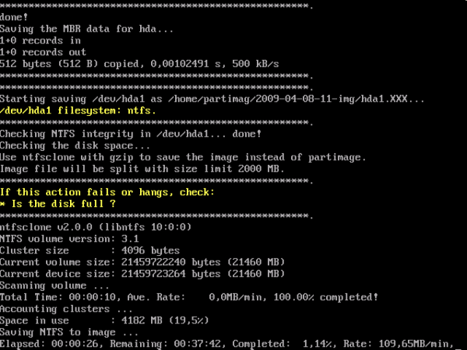Click the '1+0 records in' line
The height and width of the screenshot is (350, 467).
pyautogui.click(x=40, y=40)
